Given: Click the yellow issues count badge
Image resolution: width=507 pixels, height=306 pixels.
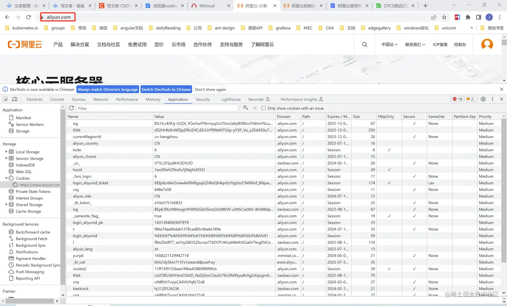Looking at the screenshot, I should click(470, 99).
